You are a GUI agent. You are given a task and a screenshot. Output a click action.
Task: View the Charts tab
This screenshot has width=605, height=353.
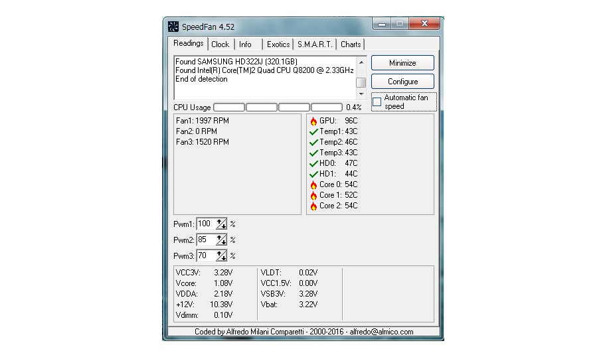click(351, 44)
